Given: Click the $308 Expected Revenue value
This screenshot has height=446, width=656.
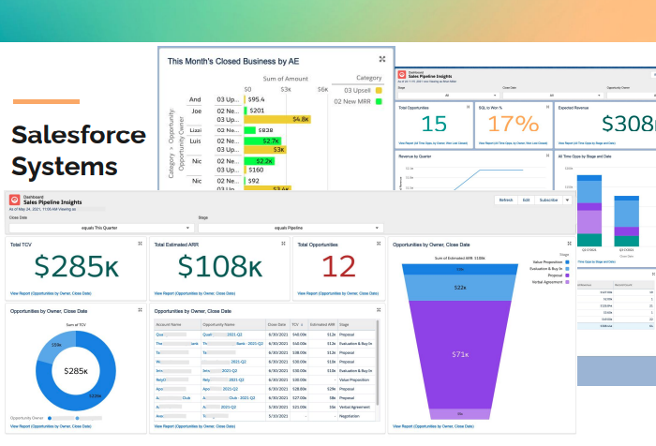Looking at the screenshot, I should coord(629,124).
